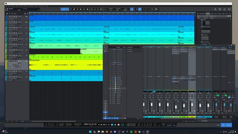Mute the selected yellow Vox track

point(10,61)
